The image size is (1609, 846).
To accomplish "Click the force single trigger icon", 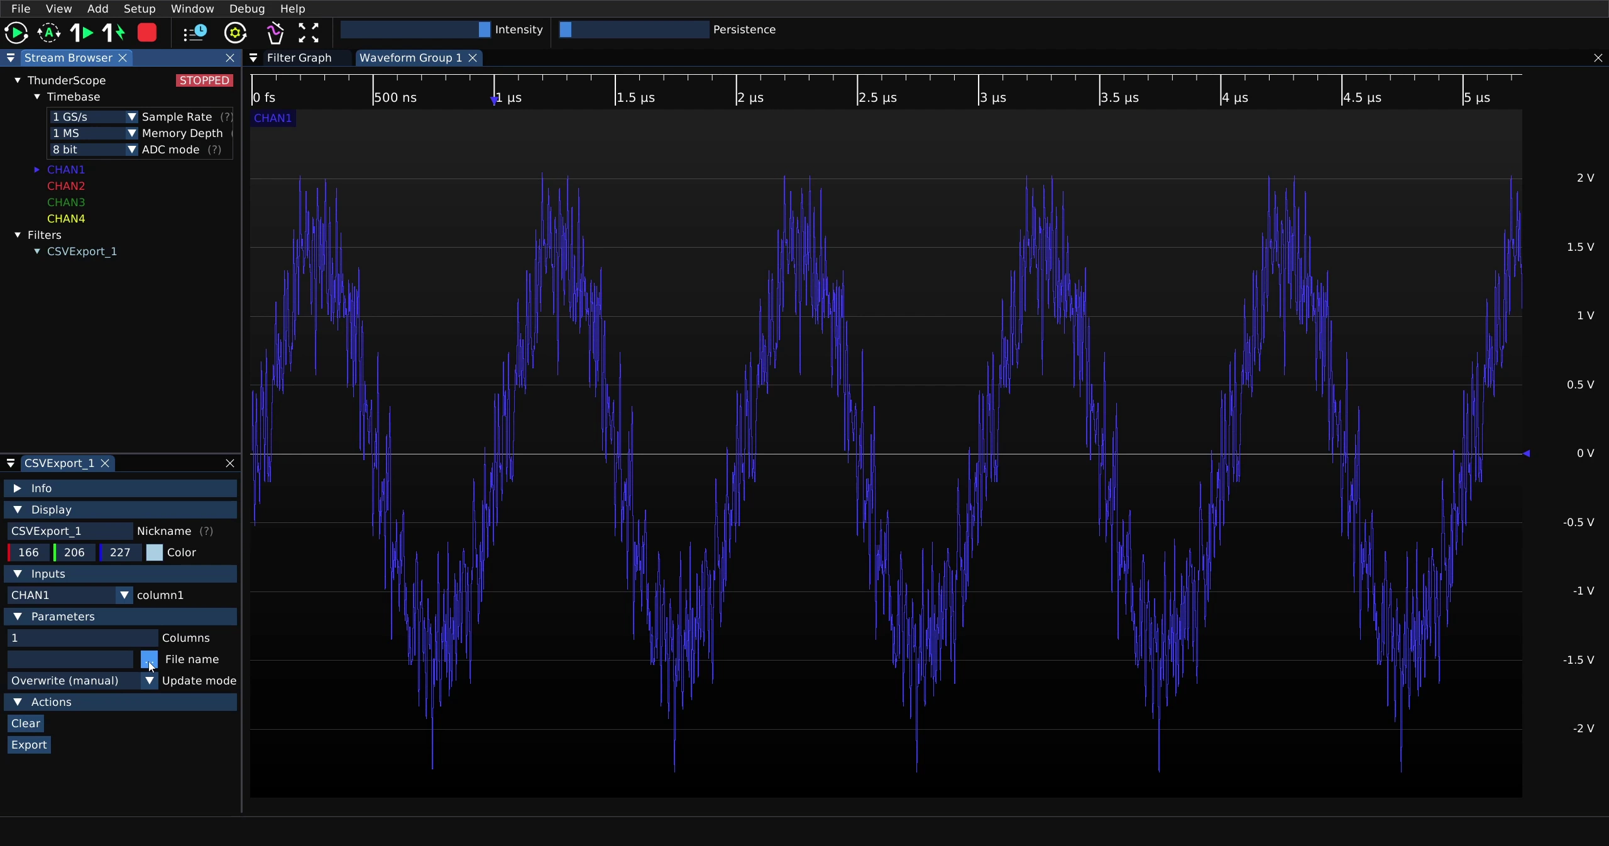I will pyautogui.click(x=114, y=33).
